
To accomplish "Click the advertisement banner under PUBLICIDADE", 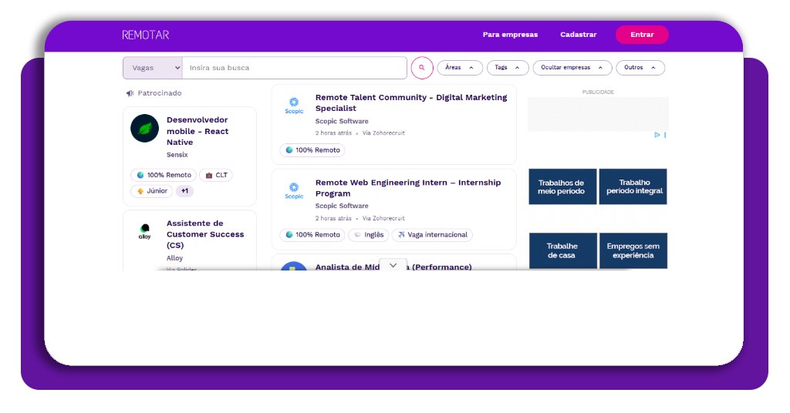I will [x=598, y=115].
